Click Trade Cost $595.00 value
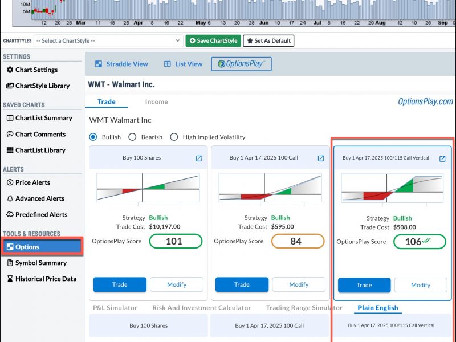This screenshot has width=456, height=342. (x=282, y=226)
